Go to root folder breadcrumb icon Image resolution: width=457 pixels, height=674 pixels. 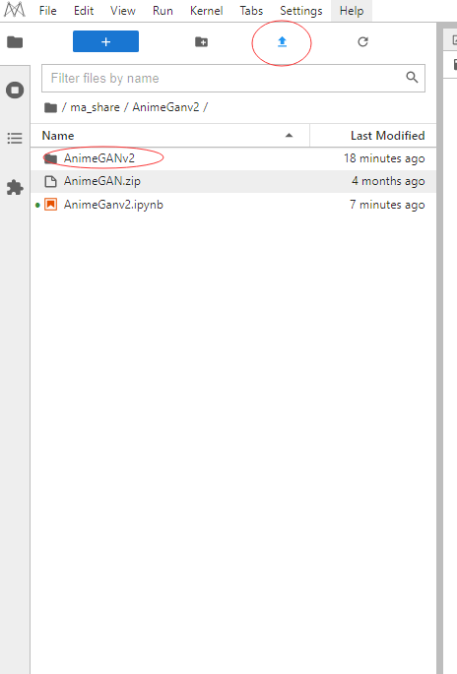tap(51, 107)
